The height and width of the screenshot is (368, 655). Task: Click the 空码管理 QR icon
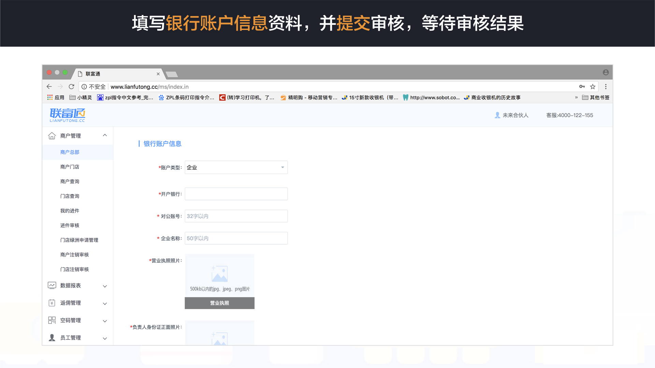coord(52,320)
